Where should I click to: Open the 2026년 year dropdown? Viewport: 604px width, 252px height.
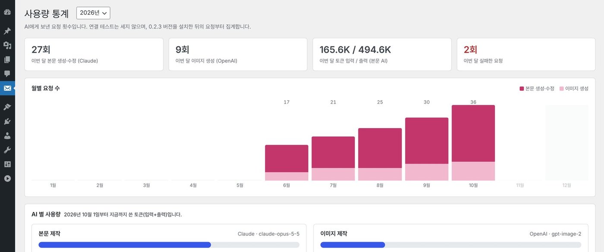pyautogui.click(x=93, y=13)
